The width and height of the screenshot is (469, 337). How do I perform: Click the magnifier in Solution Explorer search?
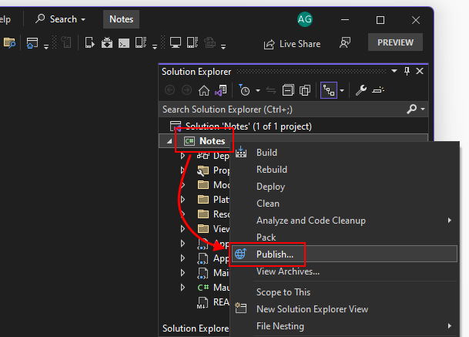point(411,109)
